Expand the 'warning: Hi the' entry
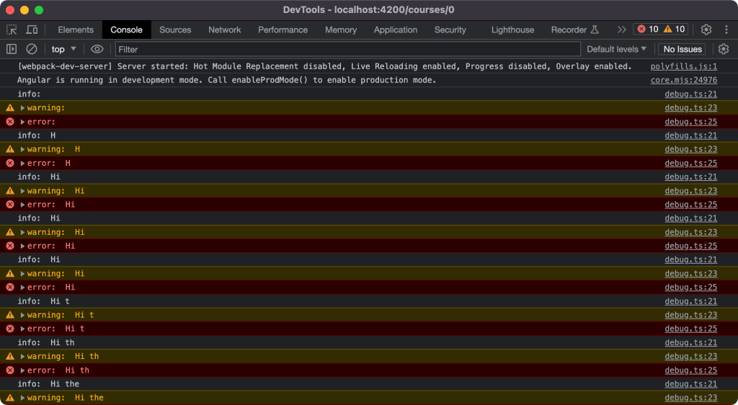Viewport: 738px width, 405px height. point(22,398)
